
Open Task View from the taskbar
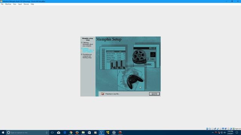pyautogui.click(x=52, y=132)
